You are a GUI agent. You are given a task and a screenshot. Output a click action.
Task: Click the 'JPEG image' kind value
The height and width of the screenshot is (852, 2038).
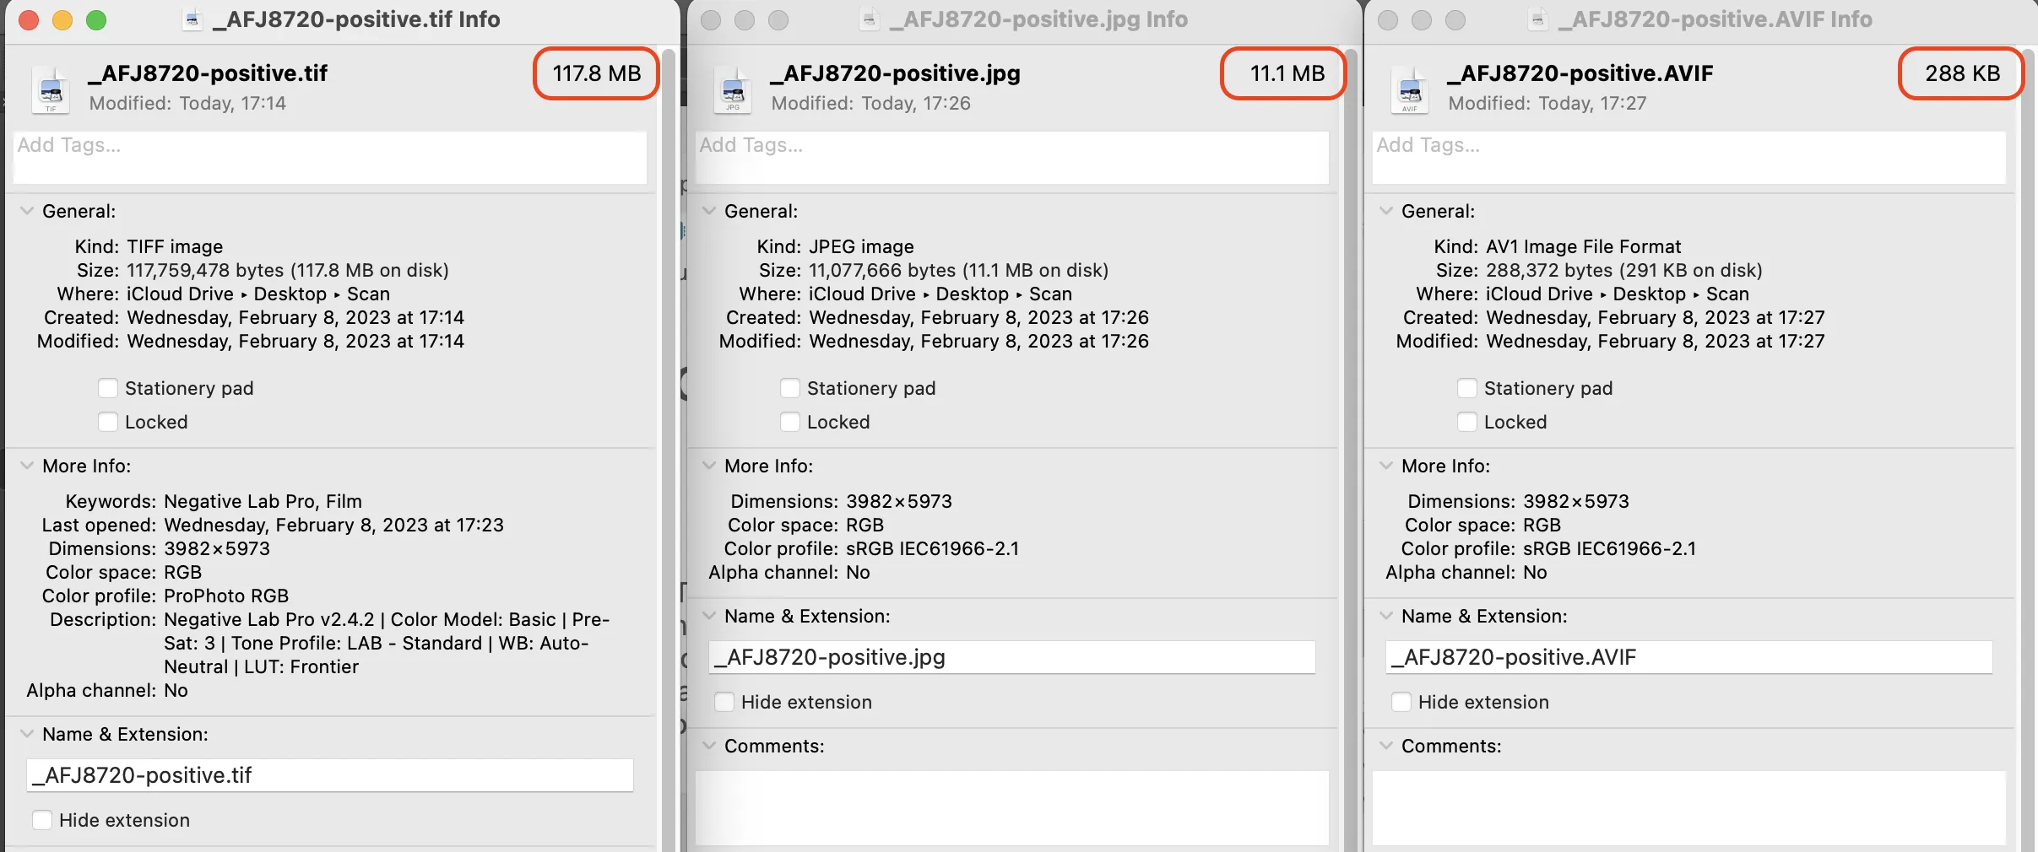861,246
